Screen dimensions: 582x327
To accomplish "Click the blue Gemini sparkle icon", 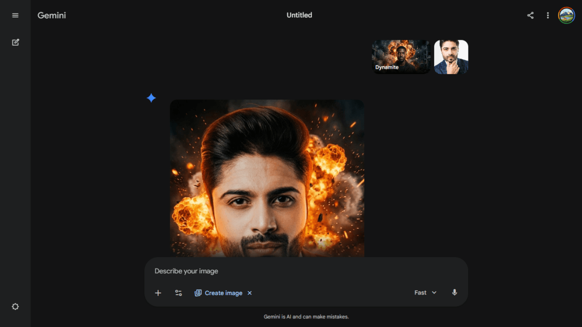I will coord(151,98).
